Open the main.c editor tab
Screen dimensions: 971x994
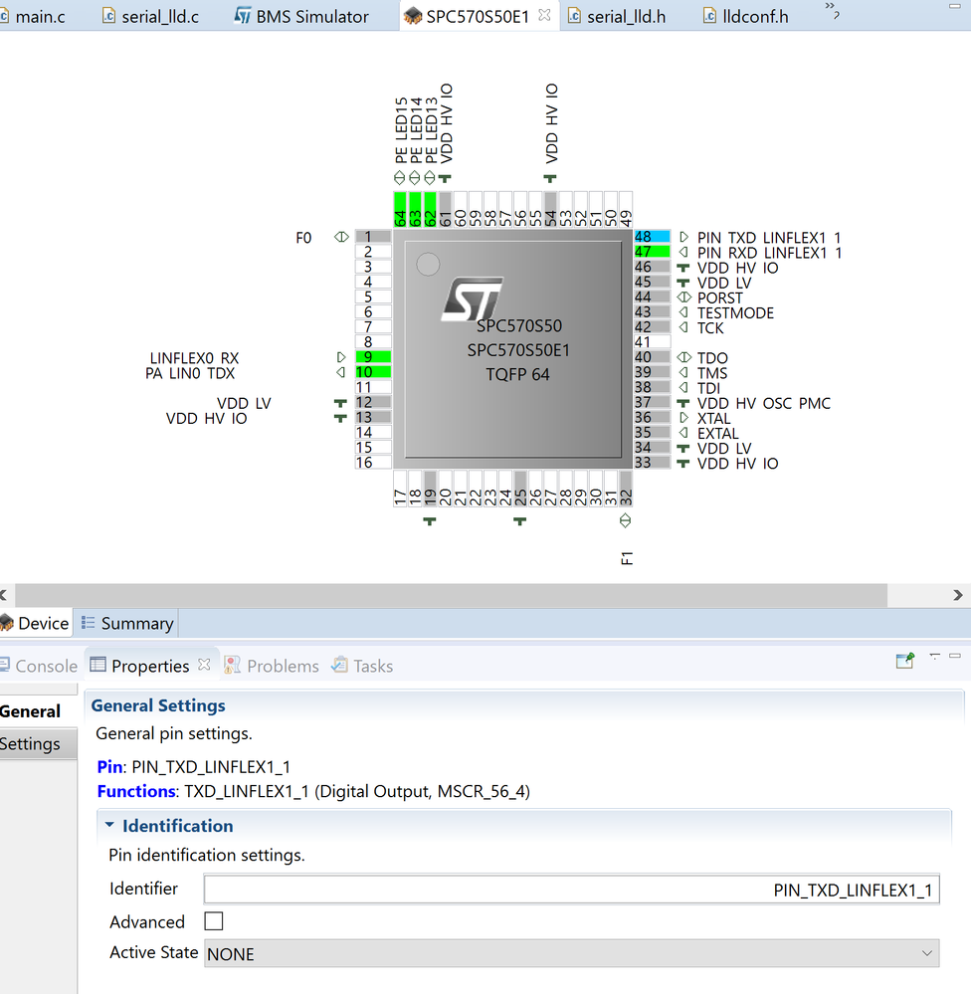[33, 16]
